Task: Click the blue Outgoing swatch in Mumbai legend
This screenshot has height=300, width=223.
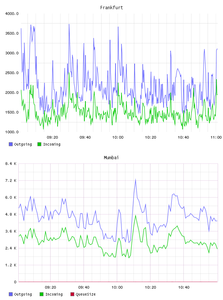Action: pyautogui.click(x=11, y=294)
